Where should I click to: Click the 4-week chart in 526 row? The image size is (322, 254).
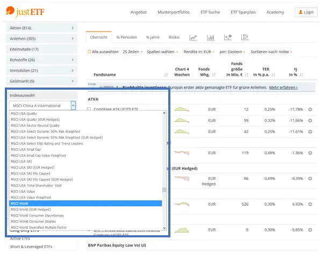(182, 204)
